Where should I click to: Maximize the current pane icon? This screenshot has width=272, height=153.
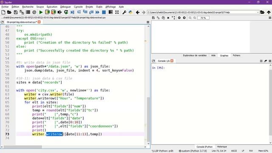click(110, 12)
